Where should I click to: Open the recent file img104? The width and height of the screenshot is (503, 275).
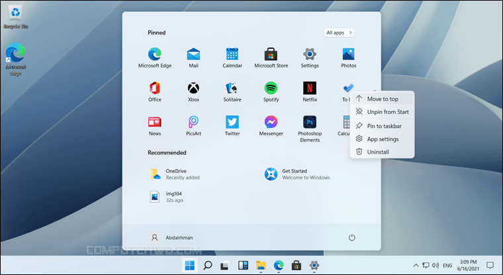click(167, 197)
